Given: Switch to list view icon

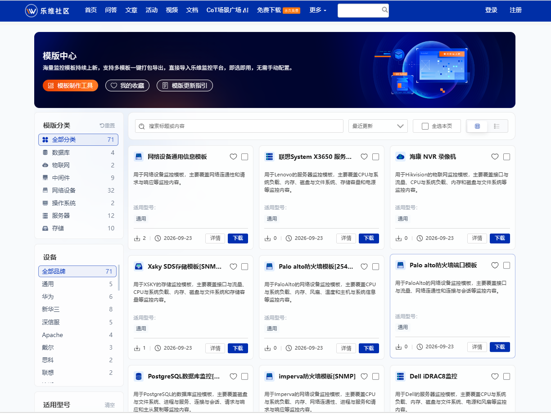Looking at the screenshot, I should click(x=497, y=126).
